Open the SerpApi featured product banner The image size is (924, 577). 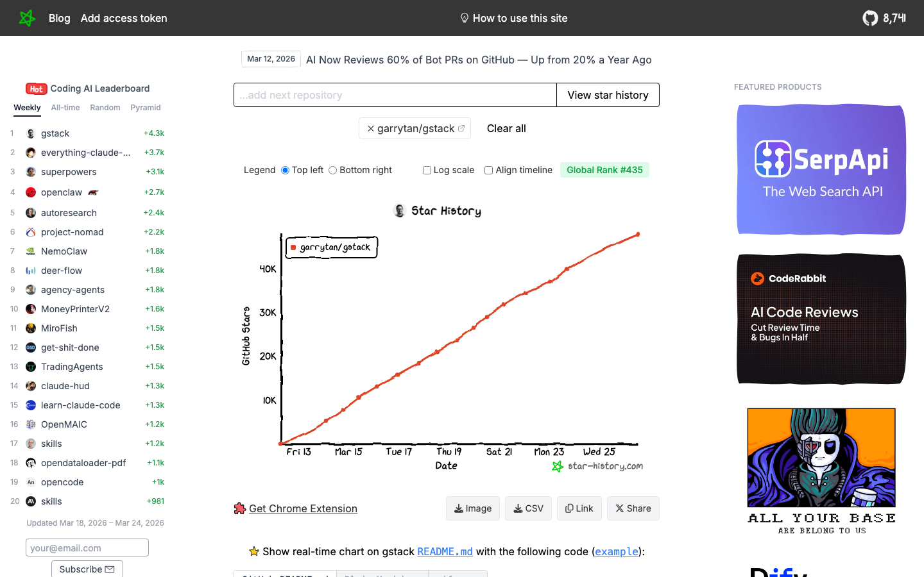coord(821,169)
